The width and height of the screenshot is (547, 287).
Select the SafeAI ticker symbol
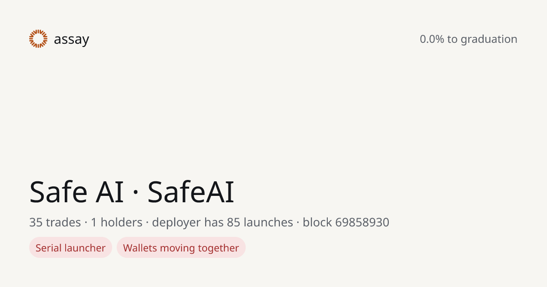(191, 192)
